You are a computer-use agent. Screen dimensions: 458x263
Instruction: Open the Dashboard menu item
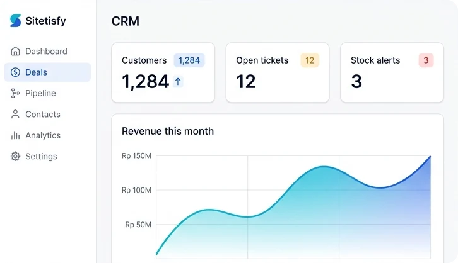tap(47, 51)
